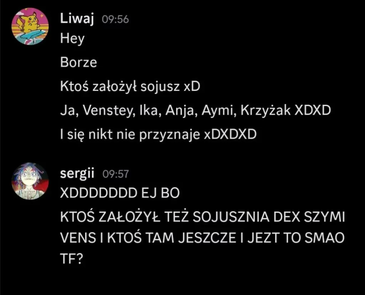365x295 pixels.
Task: Select the message "Hey"
Action: click(72, 38)
